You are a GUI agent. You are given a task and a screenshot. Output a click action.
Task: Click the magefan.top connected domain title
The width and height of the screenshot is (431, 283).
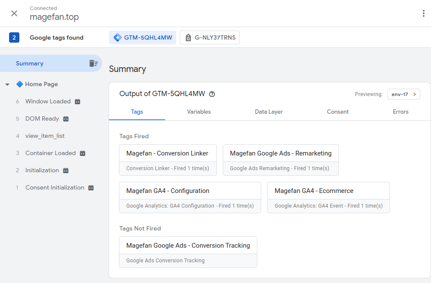[x=54, y=17]
